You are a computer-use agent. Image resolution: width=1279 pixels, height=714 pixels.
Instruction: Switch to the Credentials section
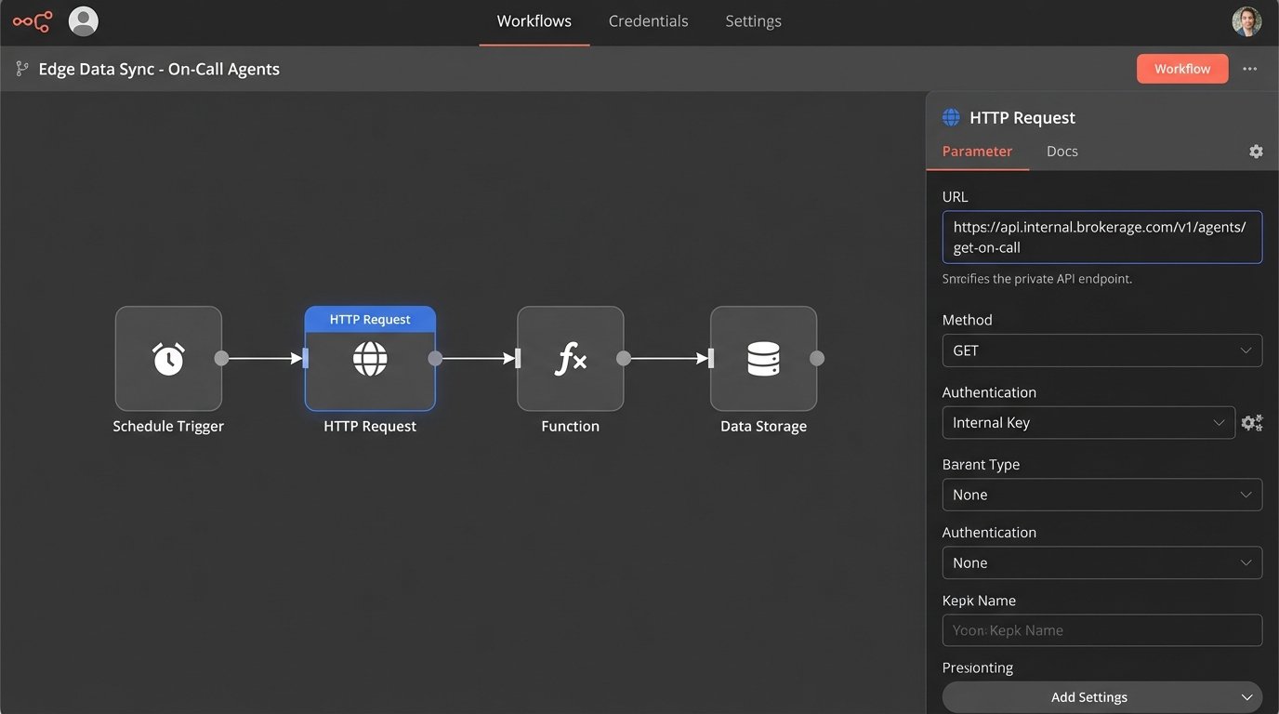(648, 20)
